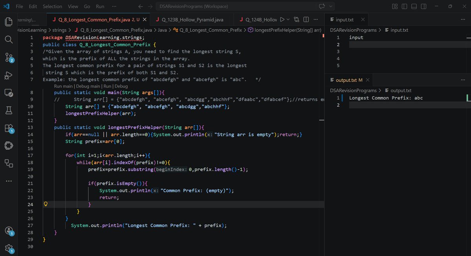Image resolution: width=471 pixels, height=256 pixels.
Task: Select the strings breadcrumb segment
Action: [59, 30]
